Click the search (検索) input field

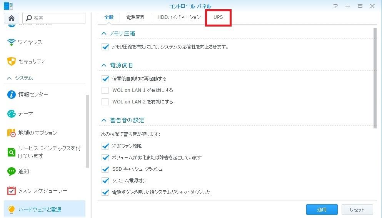point(54,18)
